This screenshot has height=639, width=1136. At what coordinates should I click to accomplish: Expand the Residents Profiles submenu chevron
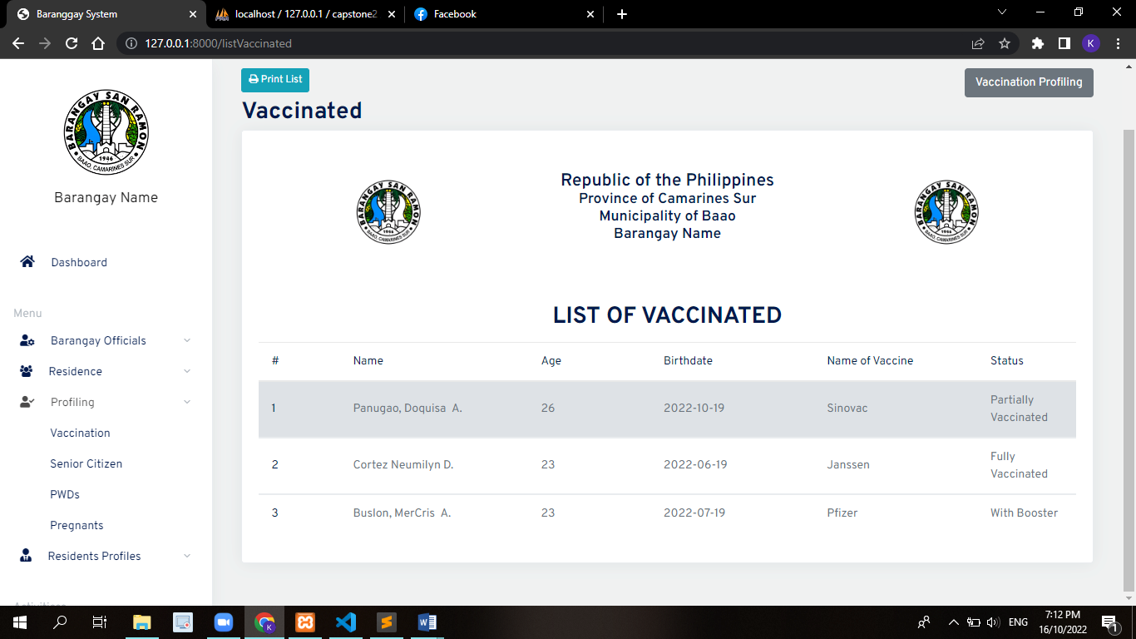click(x=187, y=556)
